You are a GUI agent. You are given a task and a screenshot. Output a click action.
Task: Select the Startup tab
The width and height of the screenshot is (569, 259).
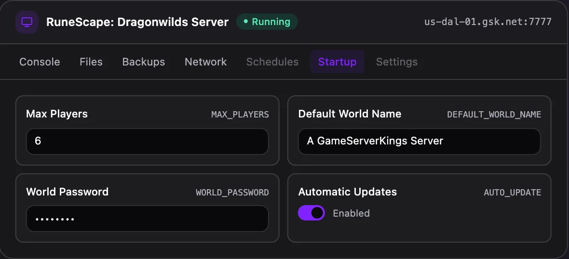coord(337,62)
